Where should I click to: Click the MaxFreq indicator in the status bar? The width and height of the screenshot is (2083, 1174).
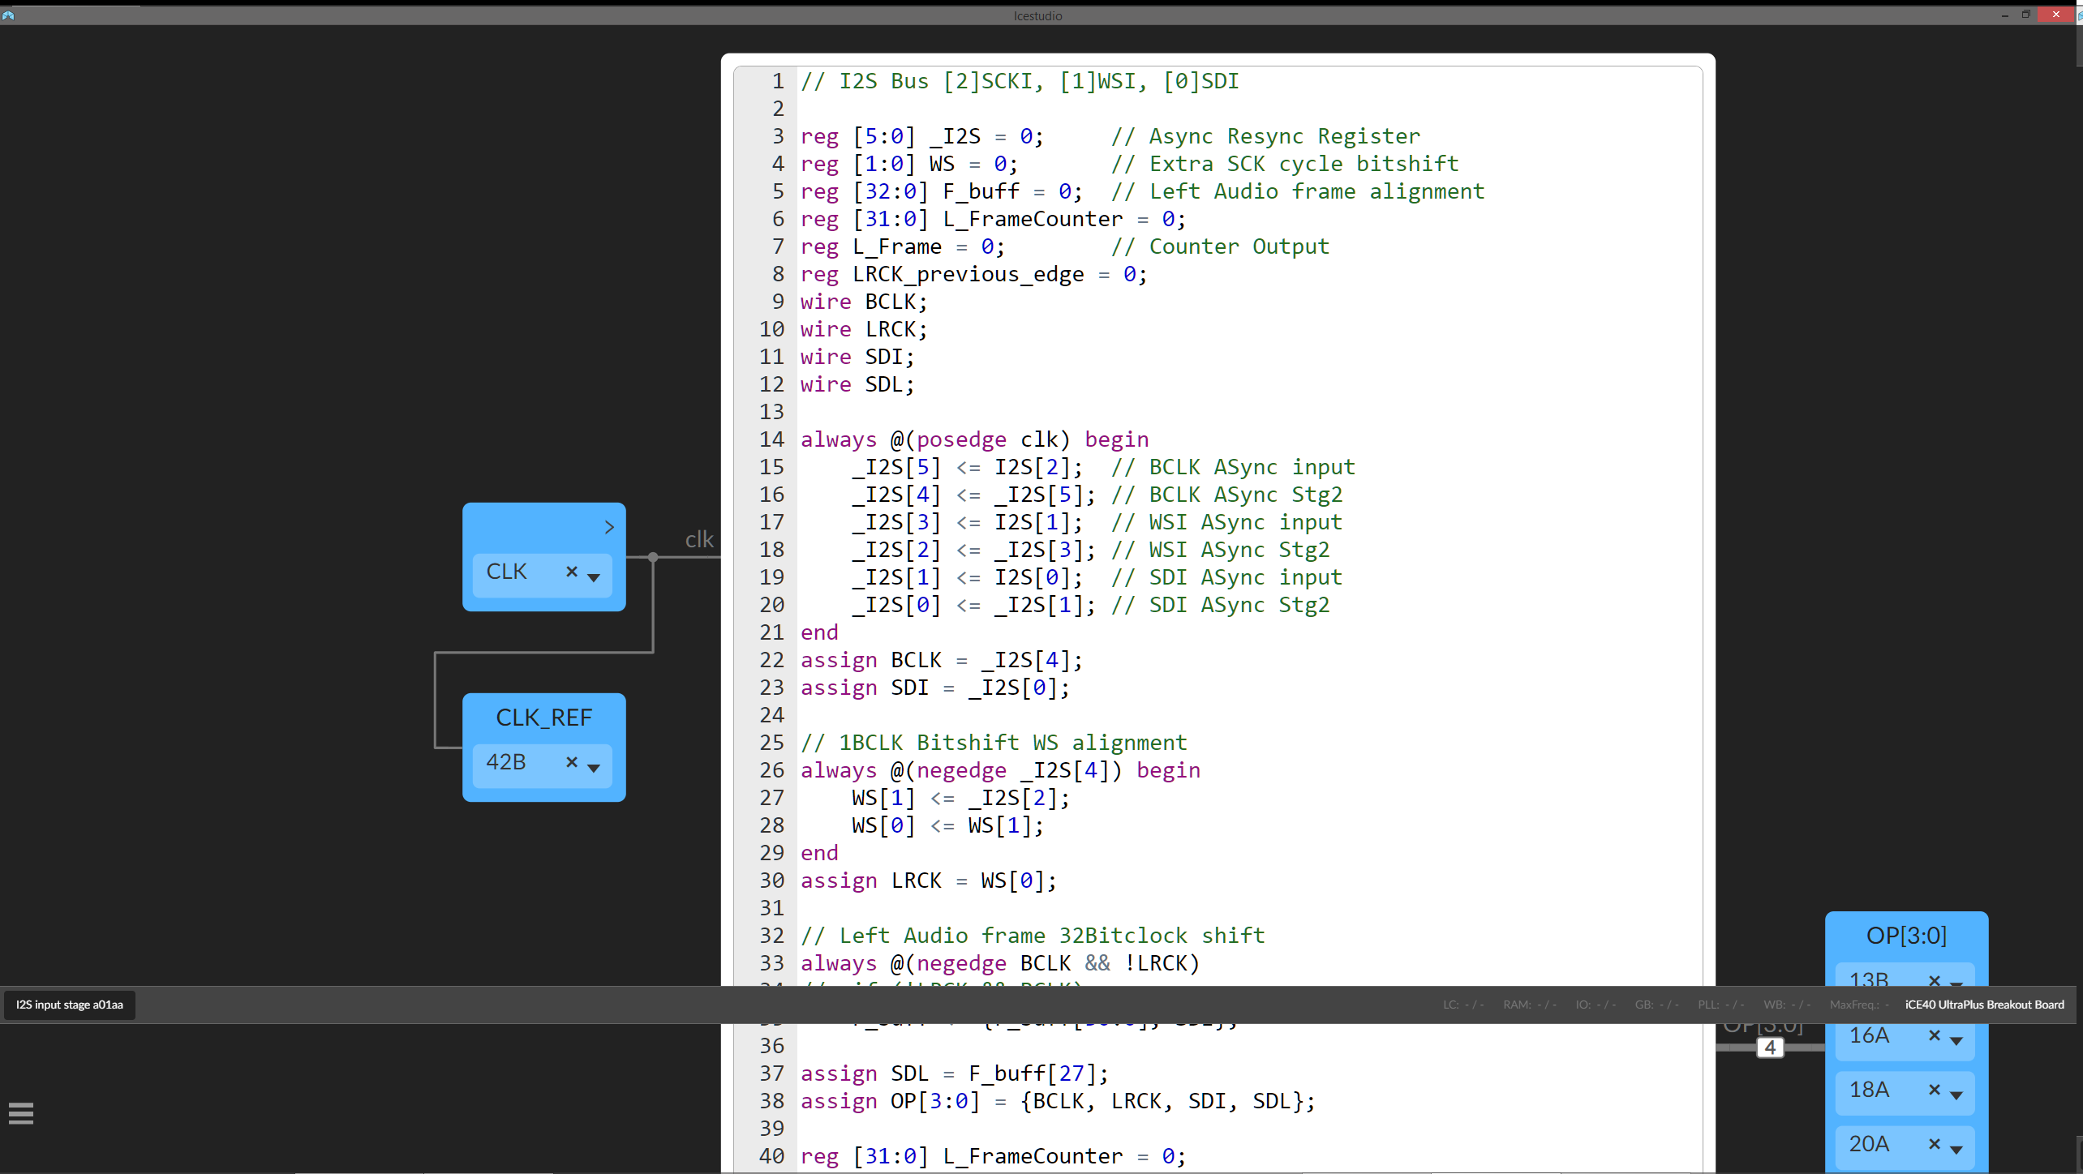coord(1858,1004)
